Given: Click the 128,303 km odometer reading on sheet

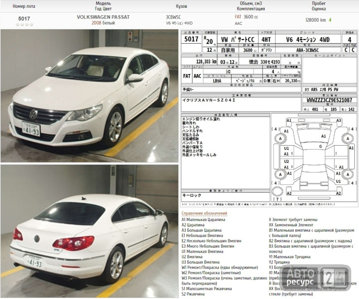Looking at the screenshot, I should click(x=206, y=62).
